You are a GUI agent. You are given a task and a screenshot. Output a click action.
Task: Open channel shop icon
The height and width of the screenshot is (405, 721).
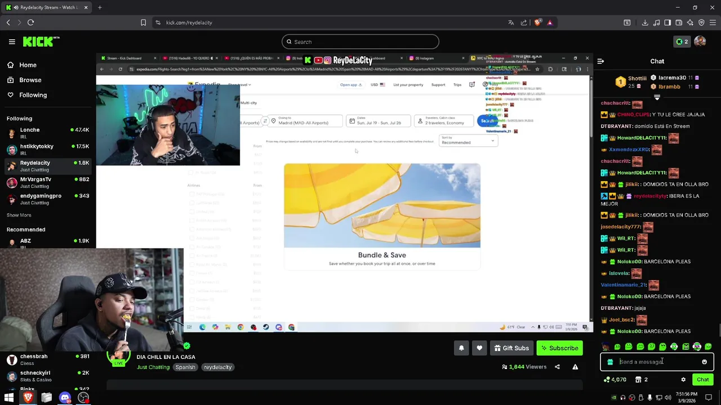[638, 380]
